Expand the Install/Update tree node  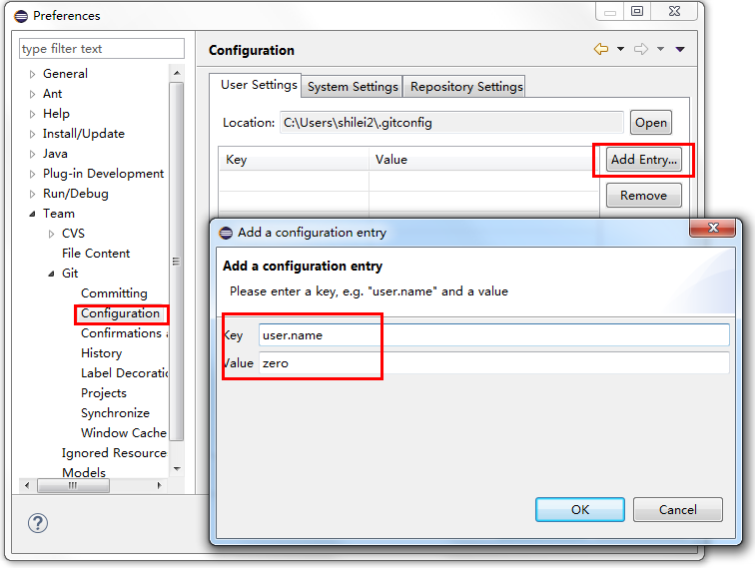pos(32,134)
